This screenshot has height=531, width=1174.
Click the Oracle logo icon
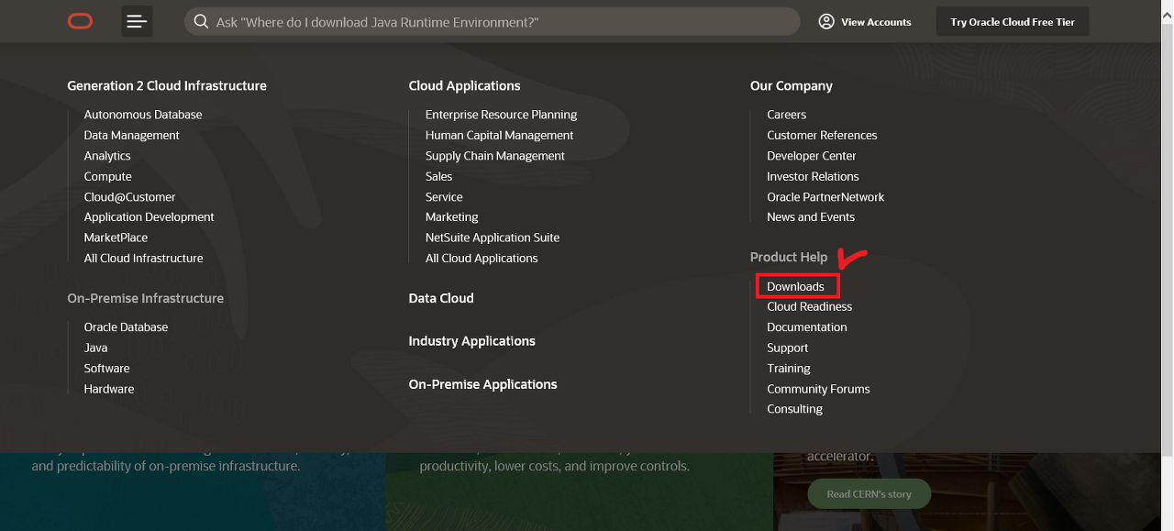80,21
